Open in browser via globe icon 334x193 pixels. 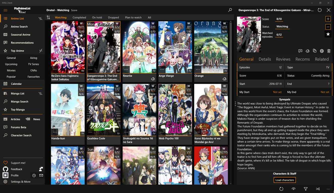tap(322, 51)
